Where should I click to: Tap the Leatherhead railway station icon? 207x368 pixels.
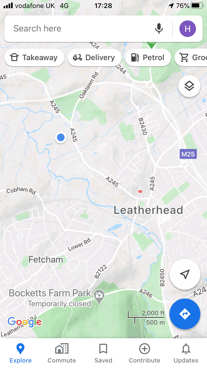click(140, 191)
